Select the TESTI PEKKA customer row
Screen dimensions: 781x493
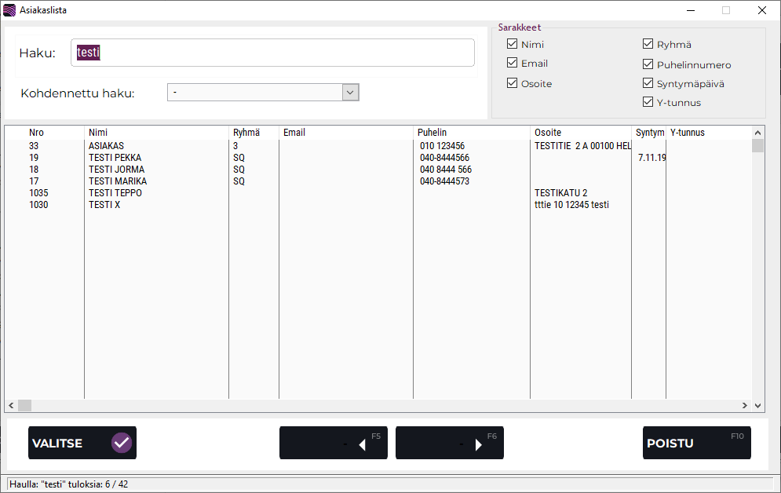point(115,158)
